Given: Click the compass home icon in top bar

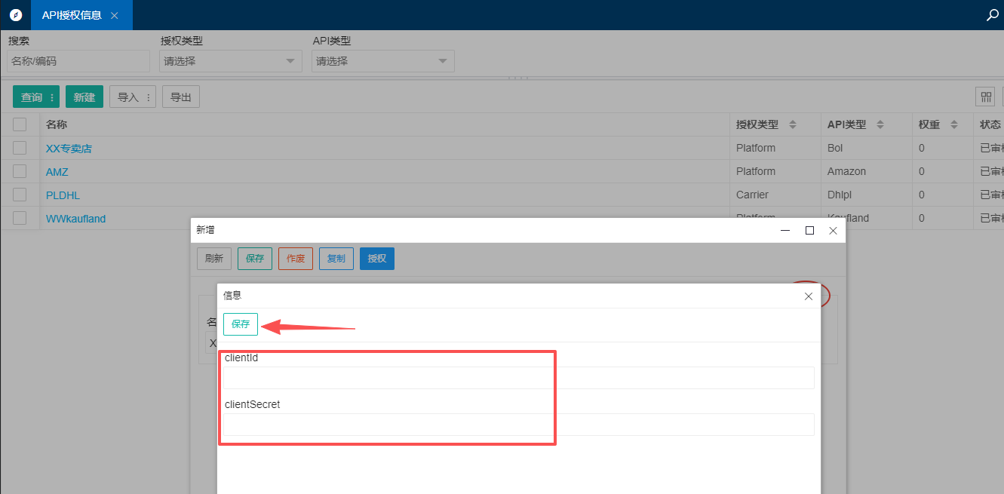Looking at the screenshot, I should (x=15, y=15).
